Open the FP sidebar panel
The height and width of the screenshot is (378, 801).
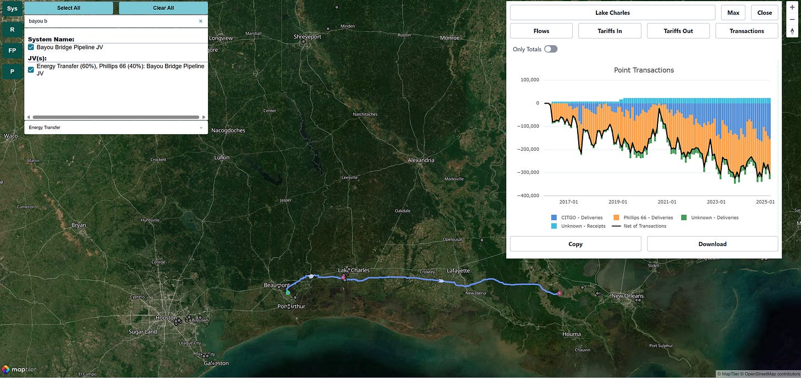12,51
